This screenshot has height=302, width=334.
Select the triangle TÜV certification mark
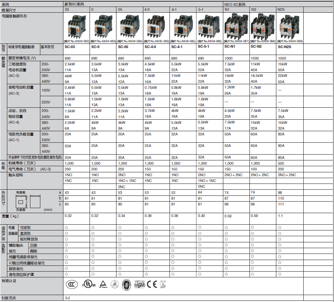103,284
